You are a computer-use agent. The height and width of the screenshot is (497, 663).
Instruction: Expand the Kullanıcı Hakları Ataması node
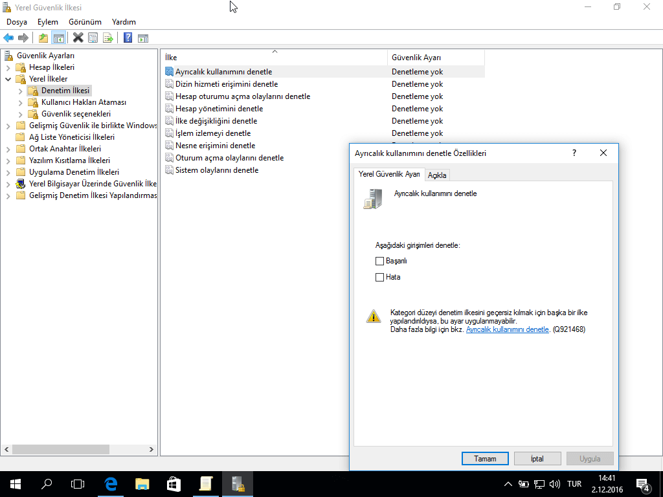(21, 102)
